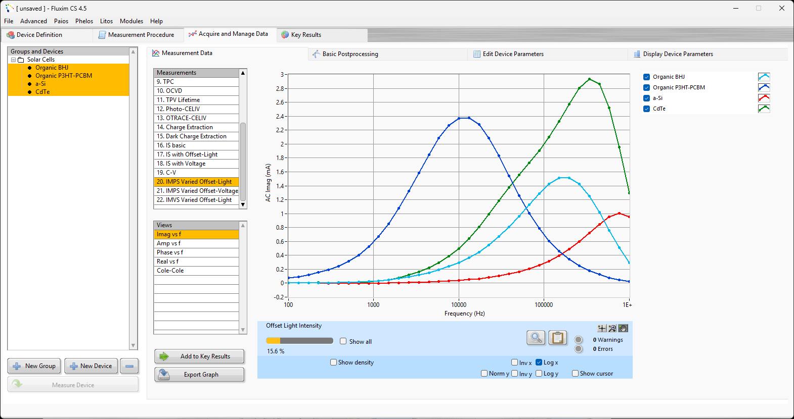Image resolution: width=794 pixels, height=419 pixels.
Task: Enable the Norm y checkbox
Action: (484, 373)
